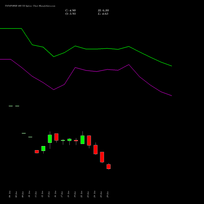The width and height of the screenshot is (204, 204).
Task: Click the last red candlestick on the chart
Action: (x=109, y=166)
